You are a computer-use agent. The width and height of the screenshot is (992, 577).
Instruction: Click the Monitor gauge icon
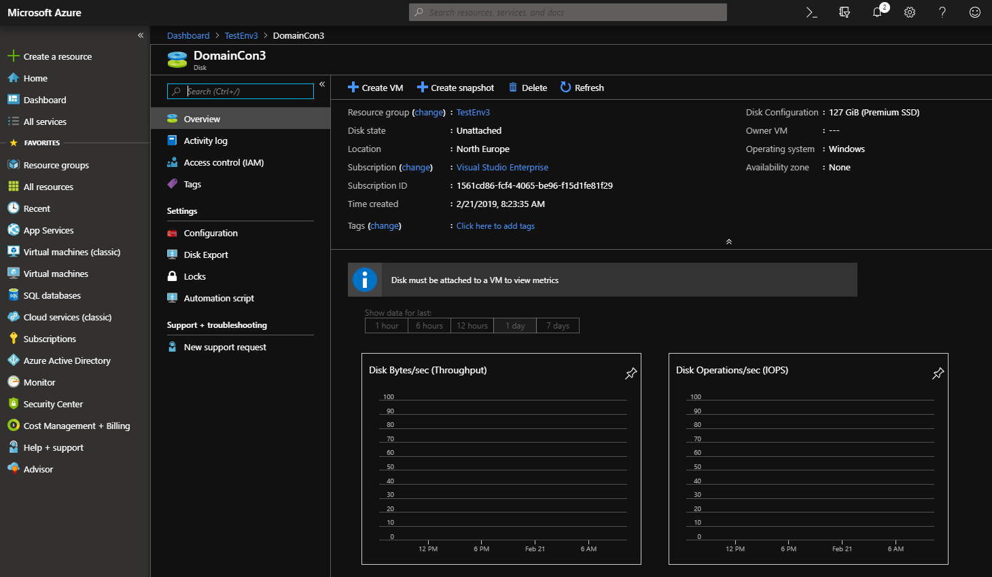point(13,382)
